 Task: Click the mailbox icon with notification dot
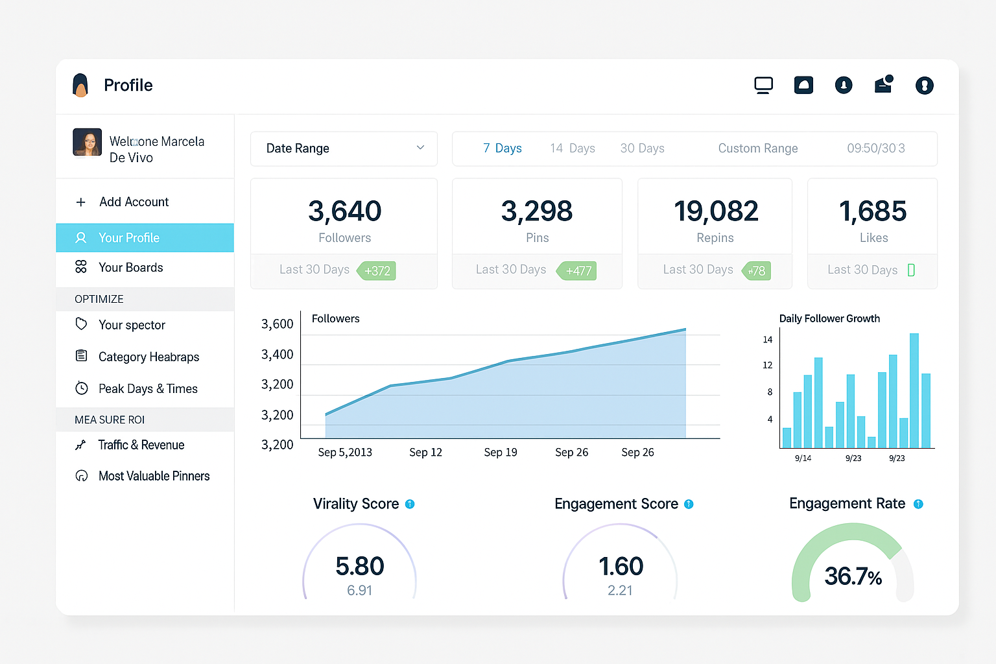883,84
